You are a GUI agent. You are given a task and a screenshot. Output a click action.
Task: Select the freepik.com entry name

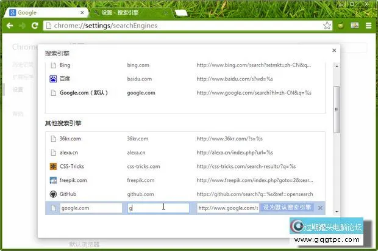click(73, 180)
